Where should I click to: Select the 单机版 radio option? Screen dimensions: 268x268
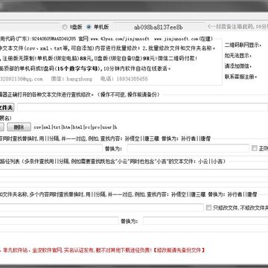coord(98,27)
